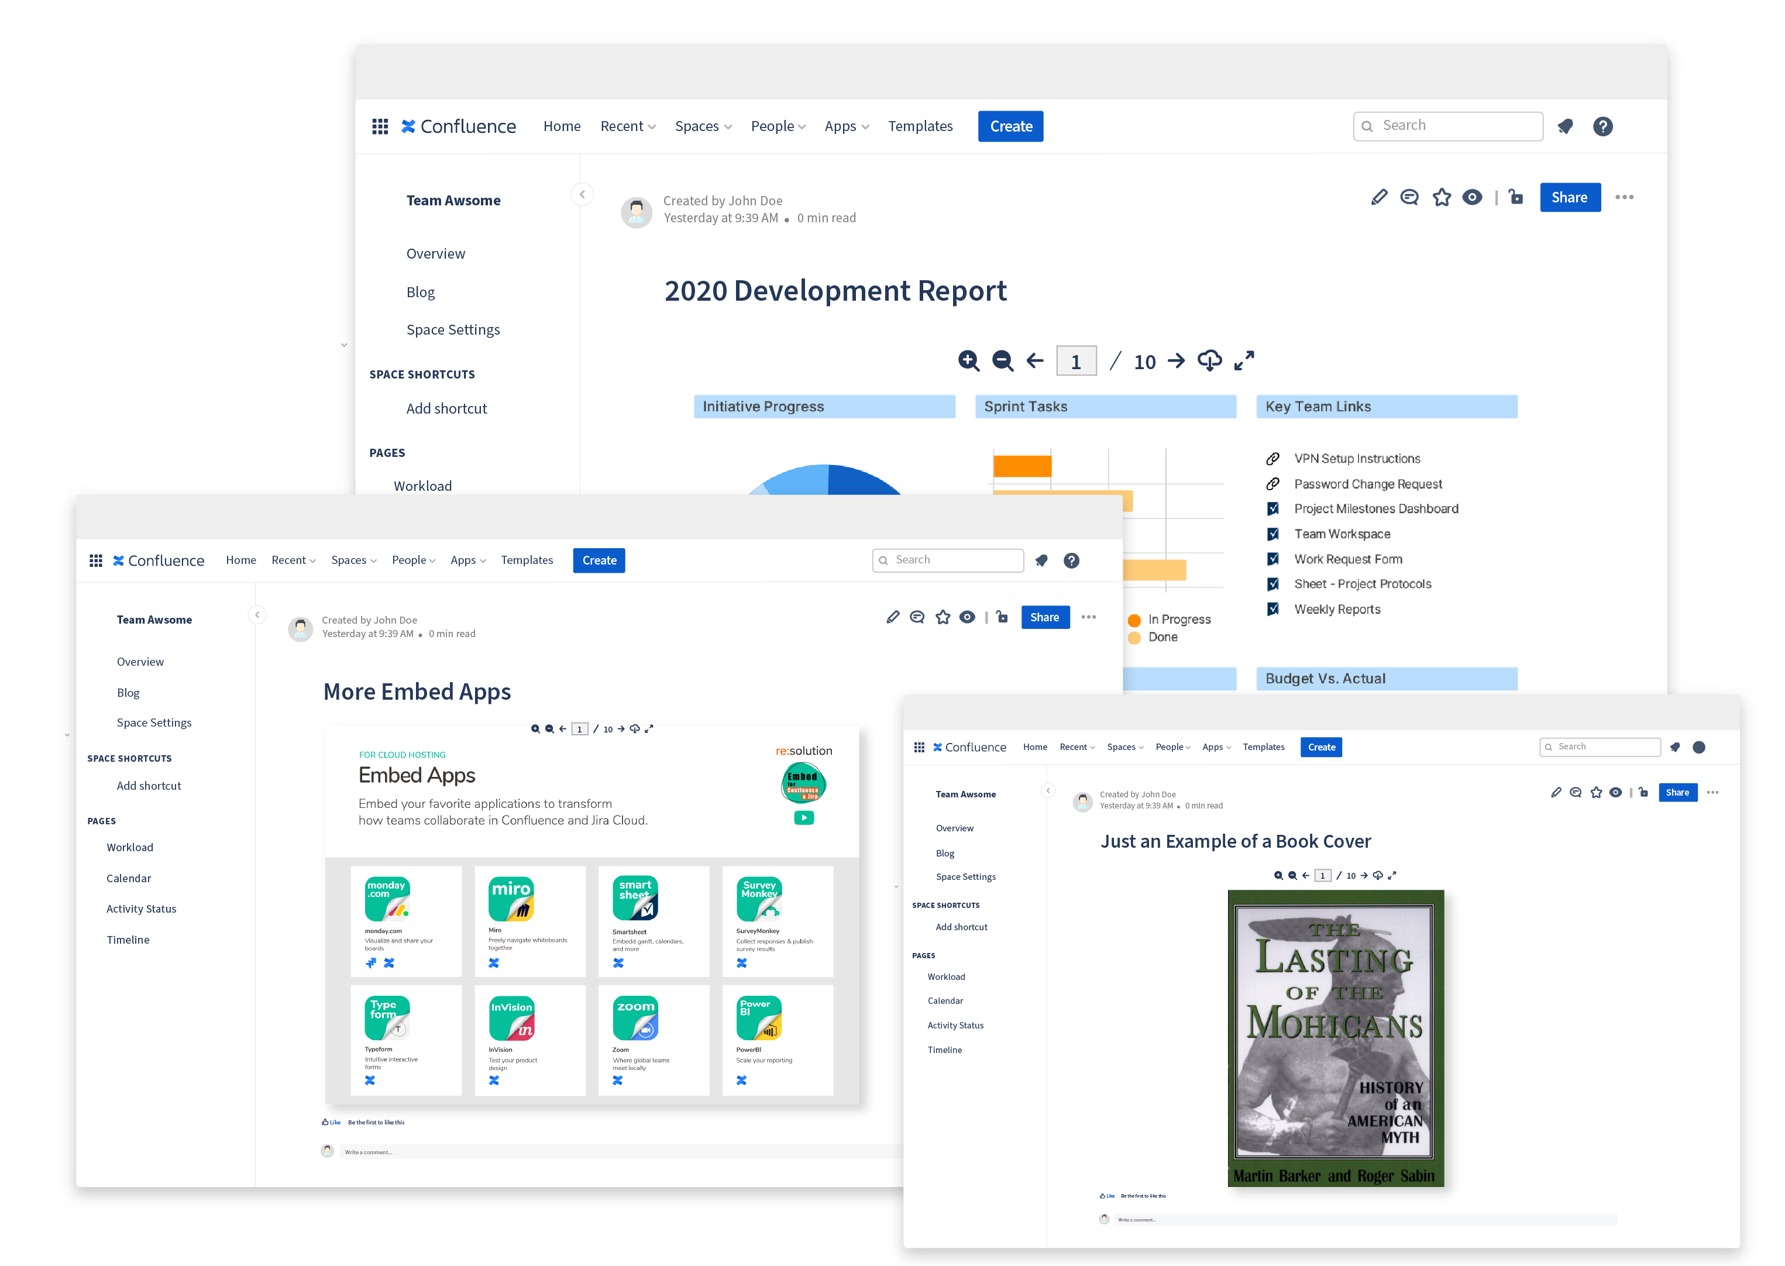This screenshot has width=1785, height=1266.
Task: Open app switcher grid in Development Report window
Action: pos(380,126)
